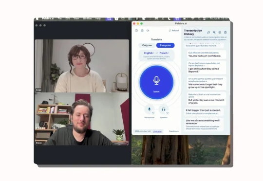Click the export arrow icon in history header
Image resolution: width=263 pixels, height=181 pixels.
pyautogui.click(x=220, y=32)
